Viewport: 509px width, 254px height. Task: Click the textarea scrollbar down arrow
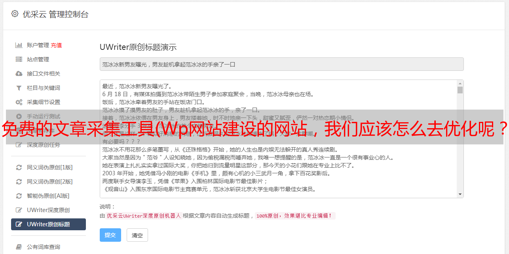(x=460, y=194)
